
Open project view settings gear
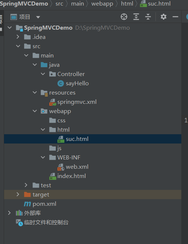point(164,17)
